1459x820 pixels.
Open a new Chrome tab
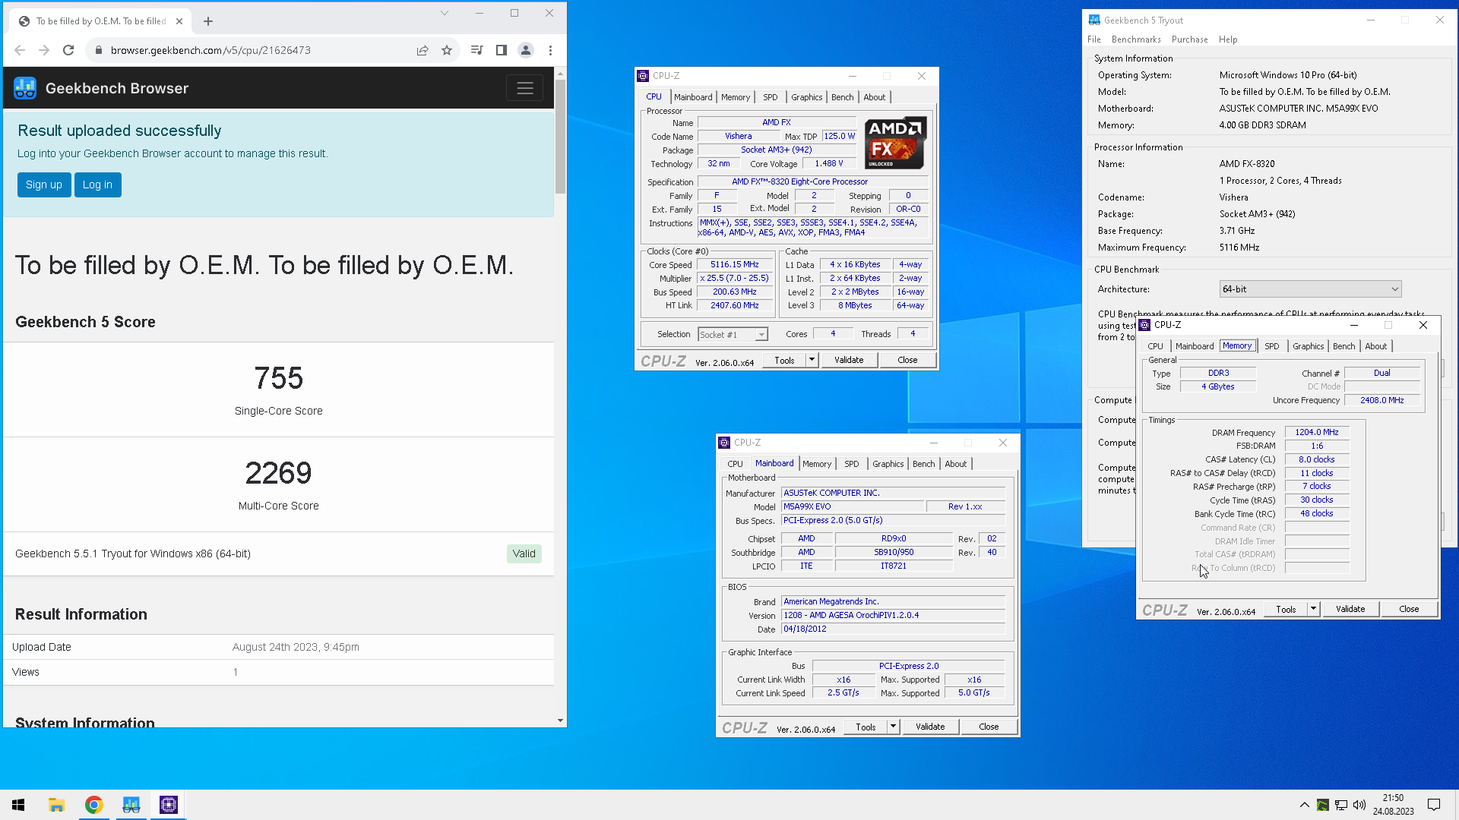tap(208, 21)
